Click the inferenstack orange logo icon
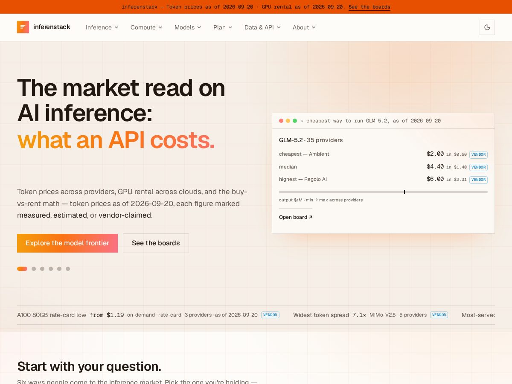This screenshot has width=512, height=384. point(23,27)
